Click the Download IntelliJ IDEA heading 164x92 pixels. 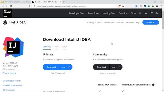coord(67,39)
